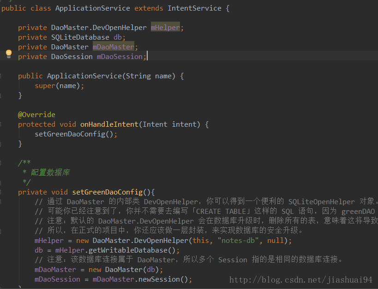Image resolution: width=378 pixels, height=289 pixels.
Task: Click the blog.csdn.net watermark URL
Action: coord(301,280)
